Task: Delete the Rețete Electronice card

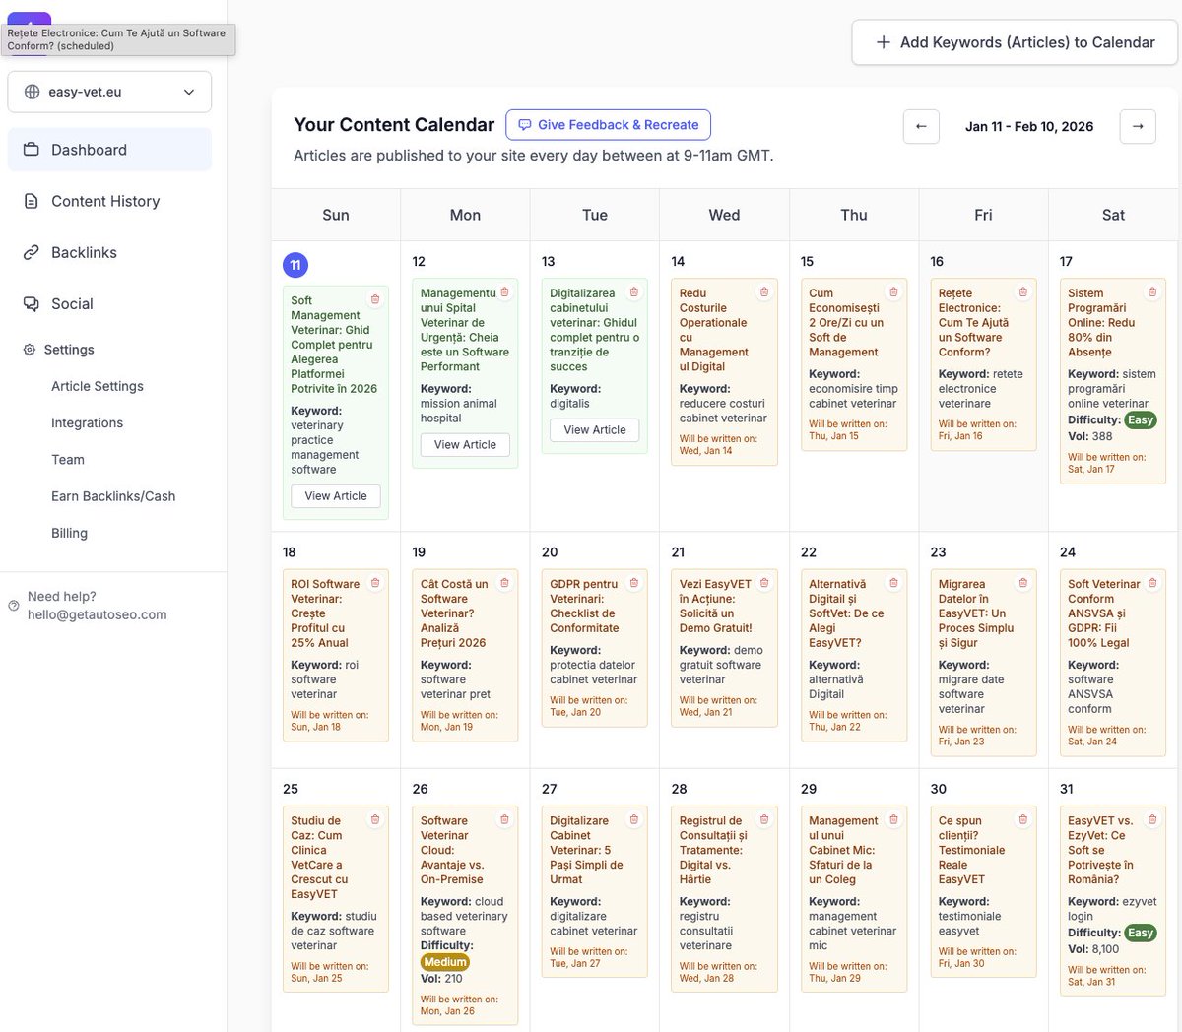Action: click(1022, 292)
